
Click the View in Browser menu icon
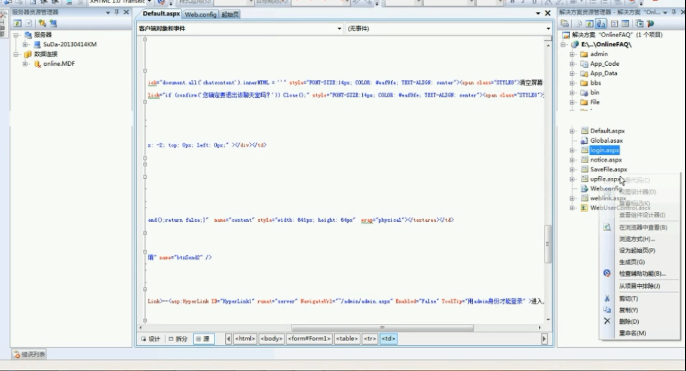click(607, 228)
